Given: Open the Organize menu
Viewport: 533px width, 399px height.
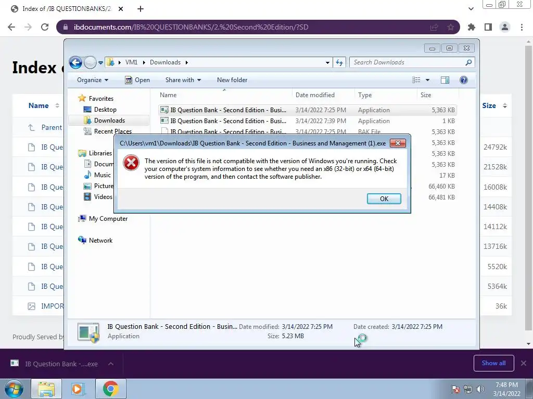Looking at the screenshot, I should [93, 80].
